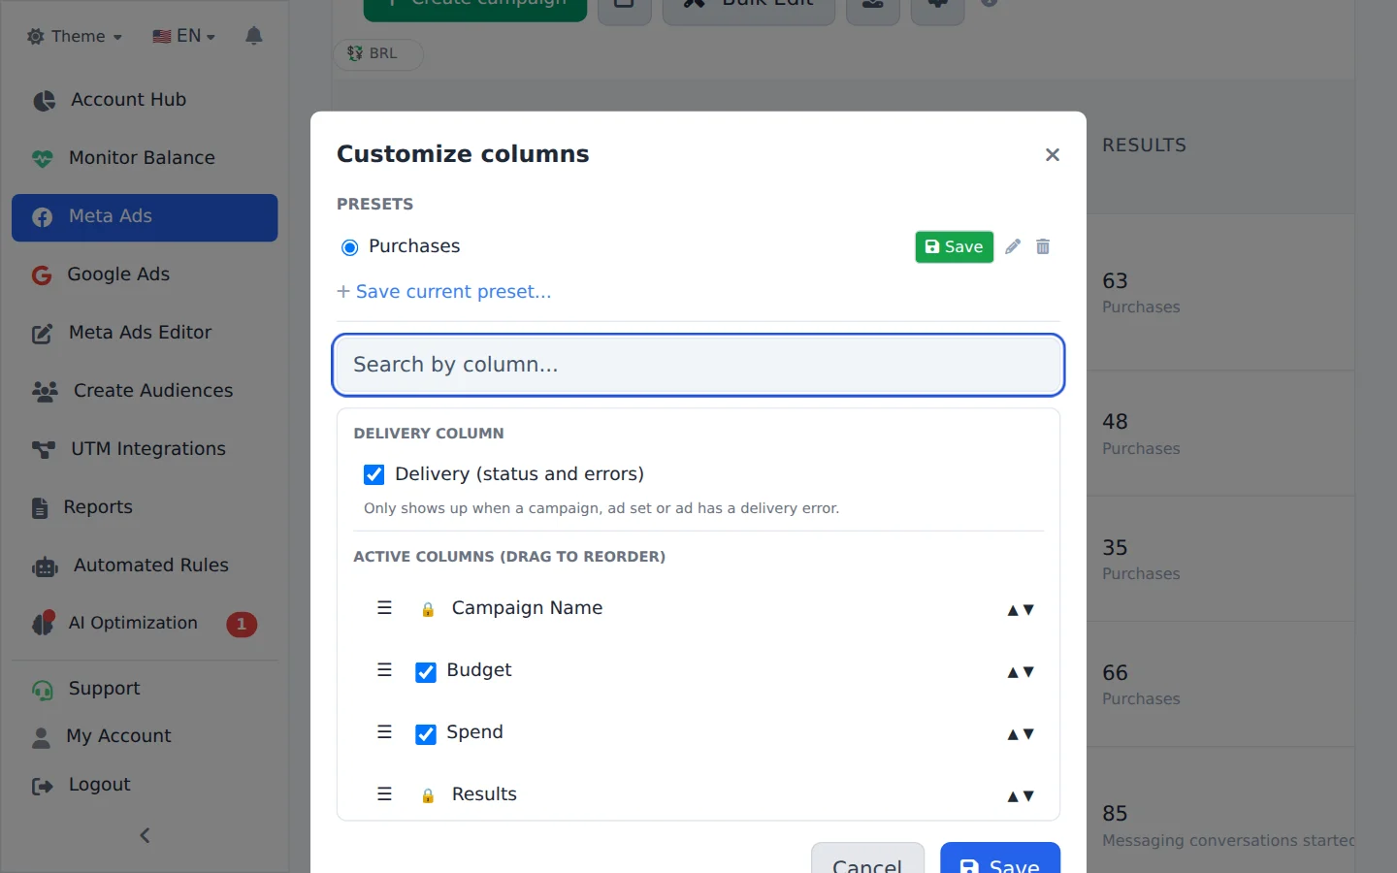Delete the Purchases preset with the trash icon
This screenshot has width=1397, height=873.
(1043, 246)
